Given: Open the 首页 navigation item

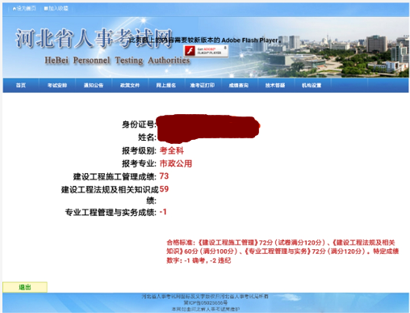Looking at the screenshot, I should point(21,85).
